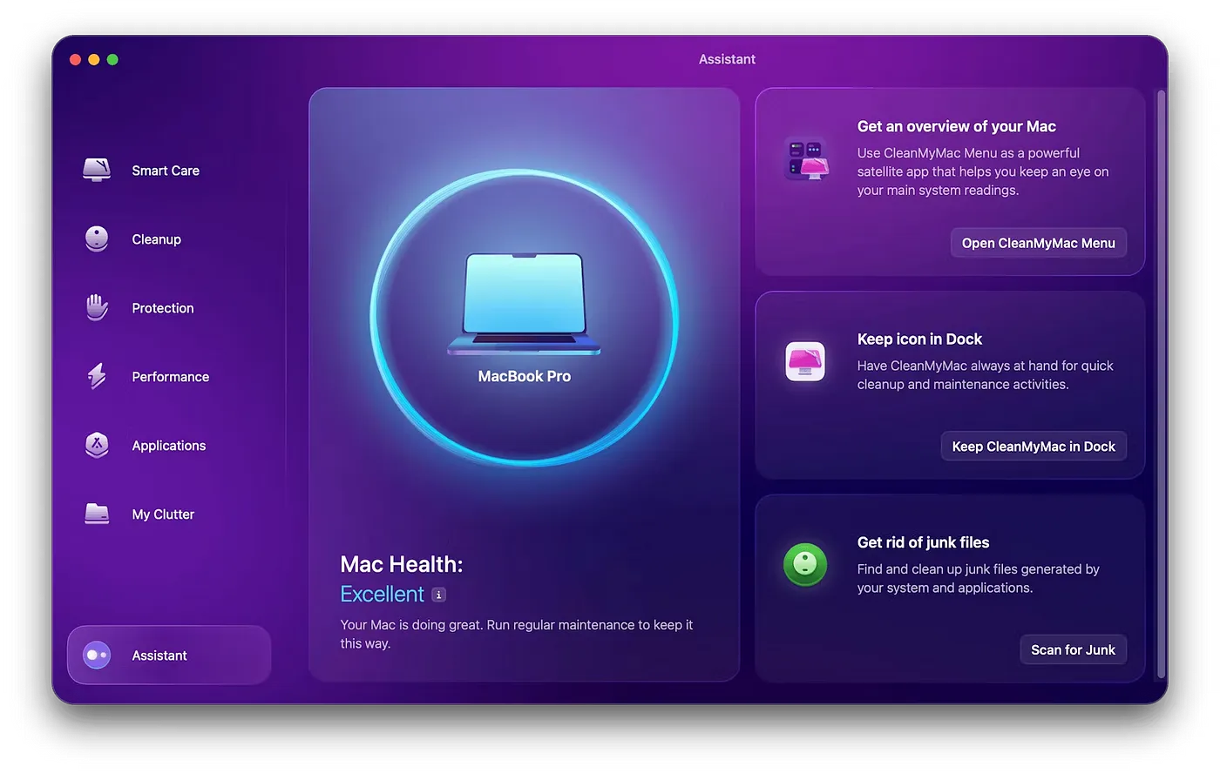Switch to the Applications section
Viewport: 1220px width, 773px height.
pos(169,446)
